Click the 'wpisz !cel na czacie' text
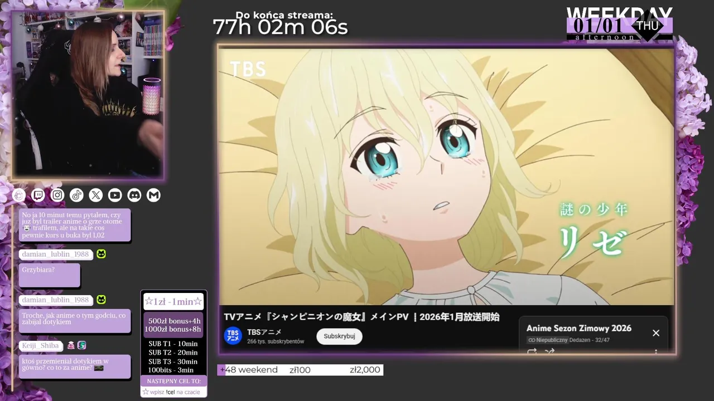 coord(175,392)
